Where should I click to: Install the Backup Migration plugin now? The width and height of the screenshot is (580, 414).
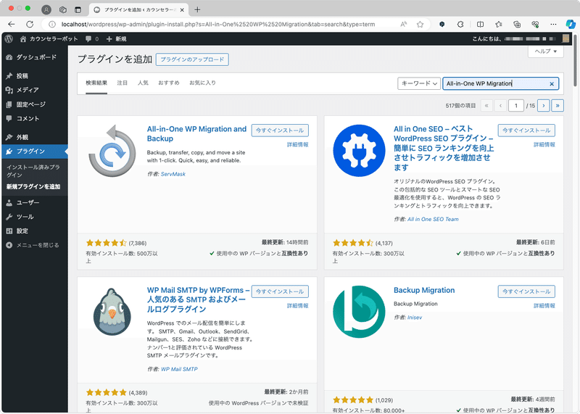(x=526, y=292)
